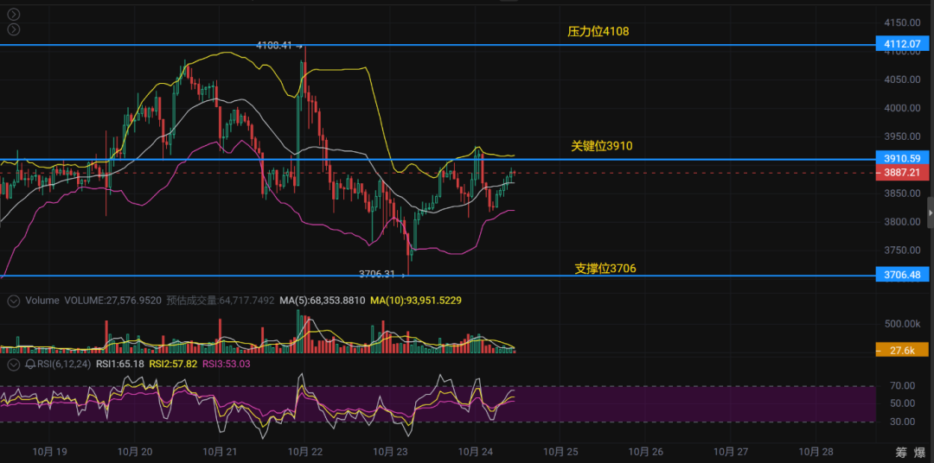
Task: Click the 3706.31 low price marker
Action: pos(377,274)
